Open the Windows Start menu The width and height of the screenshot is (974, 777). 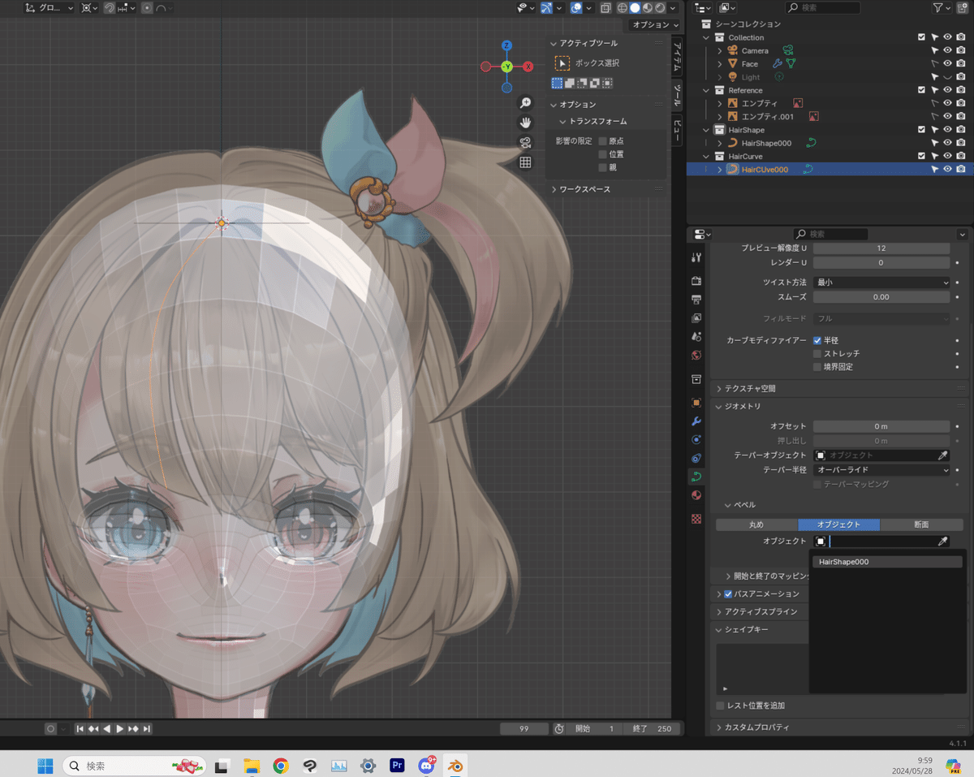point(45,765)
